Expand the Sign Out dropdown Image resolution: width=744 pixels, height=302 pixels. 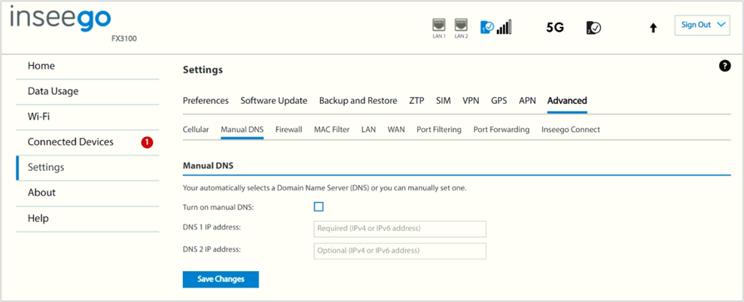pyautogui.click(x=703, y=25)
